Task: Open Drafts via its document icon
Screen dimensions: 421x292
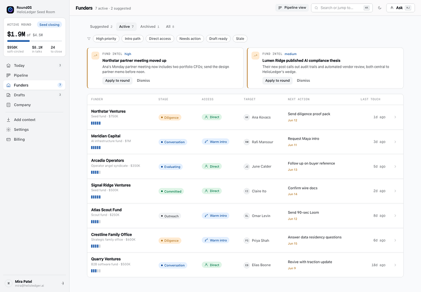Action: 9,95
